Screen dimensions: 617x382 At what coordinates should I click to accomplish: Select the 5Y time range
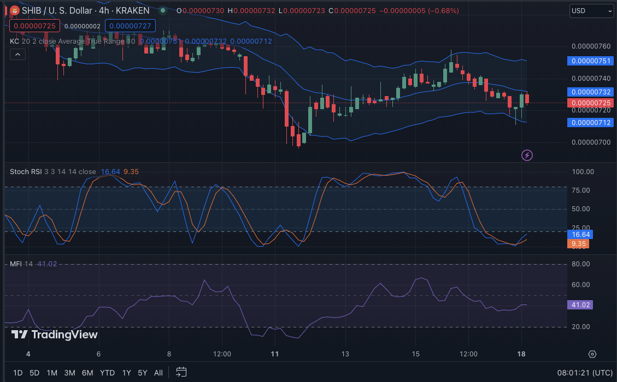coord(143,373)
